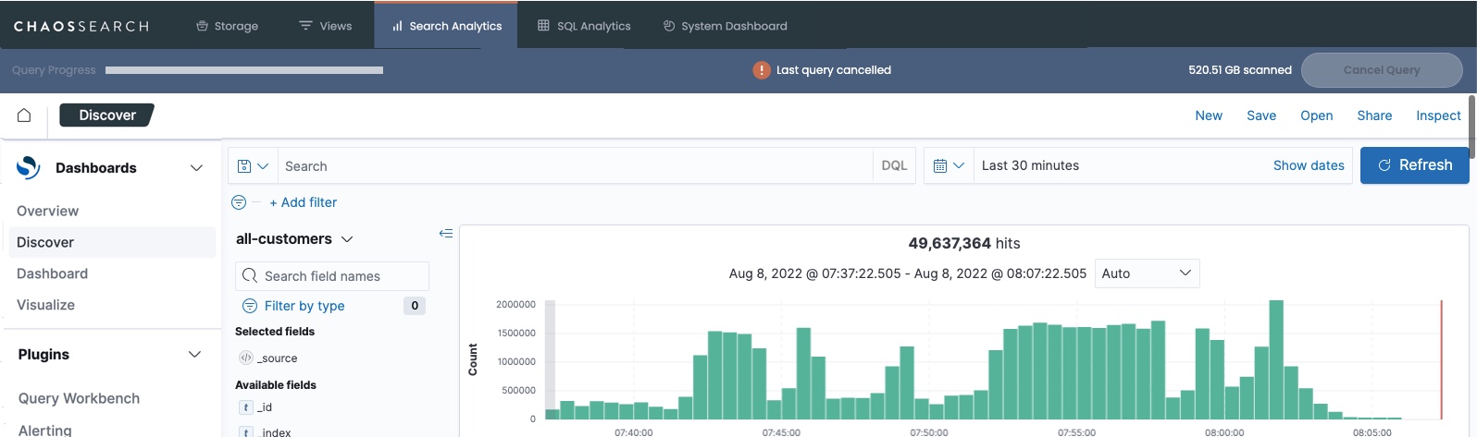Click the _id available field
Image resolution: width=1477 pixels, height=437 pixels.
click(x=265, y=407)
